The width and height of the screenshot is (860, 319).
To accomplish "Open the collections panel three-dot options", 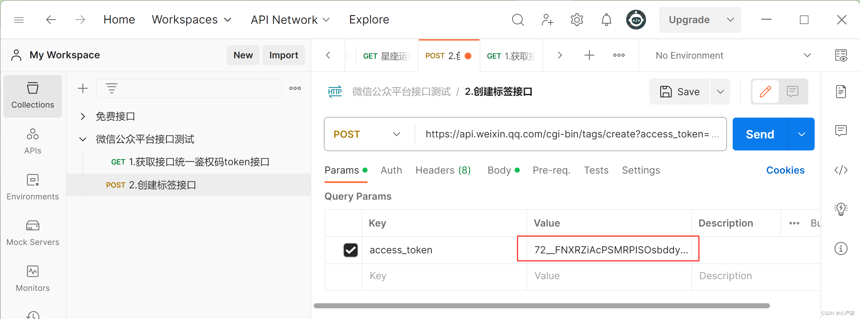I will pos(295,88).
